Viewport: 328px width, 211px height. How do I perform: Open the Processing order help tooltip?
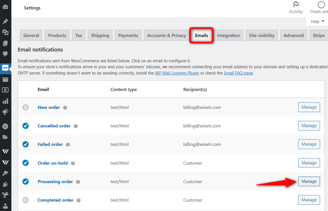[78, 181]
